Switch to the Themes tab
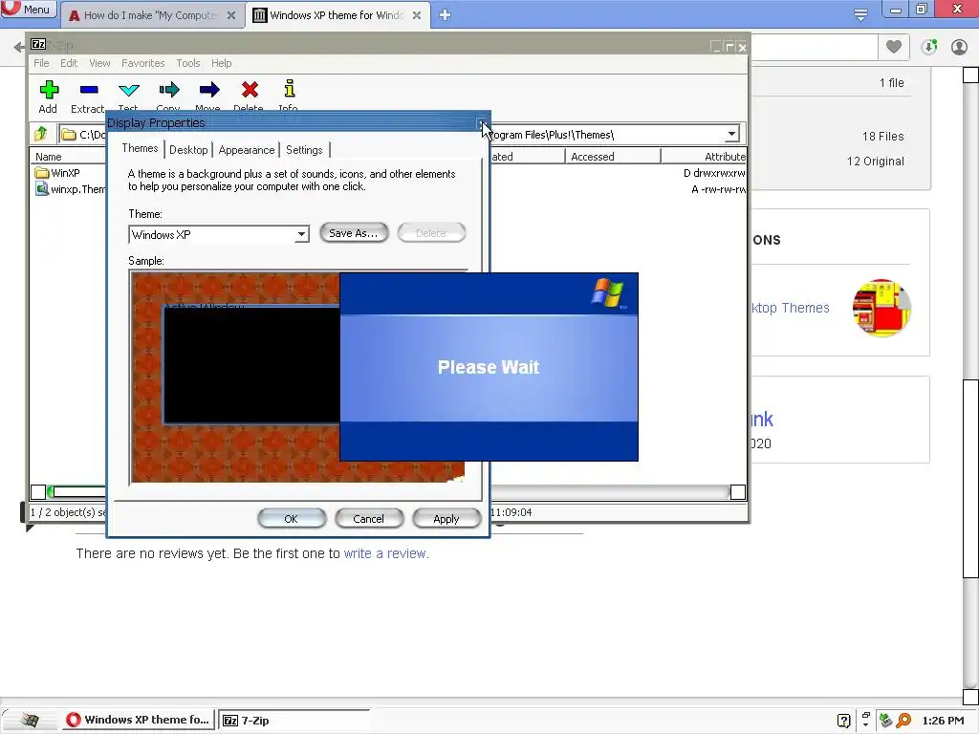 pyautogui.click(x=140, y=148)
